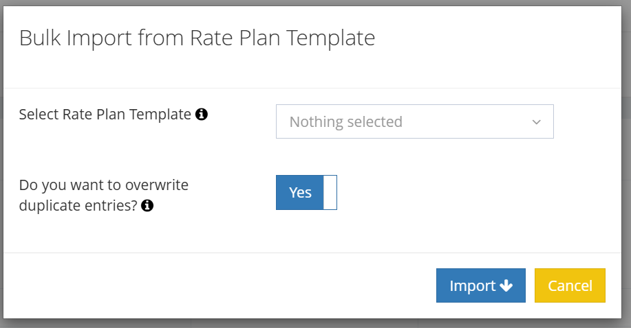Screen dimensions: 631x328
Task: Open the Nothing selected dropdown
Action: click(x=414, y=122)
